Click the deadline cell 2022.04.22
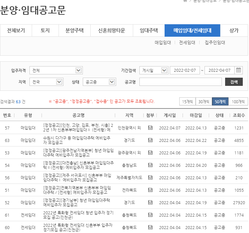Viewport: 249px width, 233px height. click(x=196, y=141)
